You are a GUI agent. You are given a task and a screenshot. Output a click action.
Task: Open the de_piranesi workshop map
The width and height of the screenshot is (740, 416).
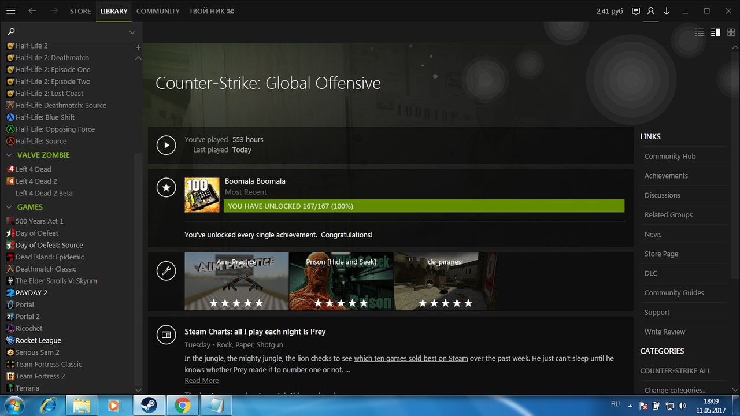pos(446,281)
